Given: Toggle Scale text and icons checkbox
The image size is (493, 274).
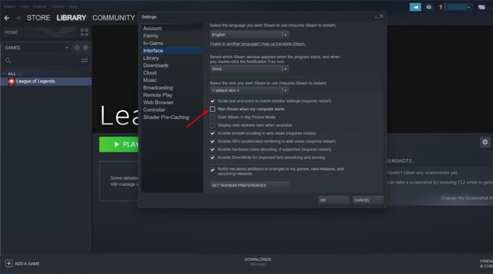Looking at the screenshot, I should pos(213,101).
